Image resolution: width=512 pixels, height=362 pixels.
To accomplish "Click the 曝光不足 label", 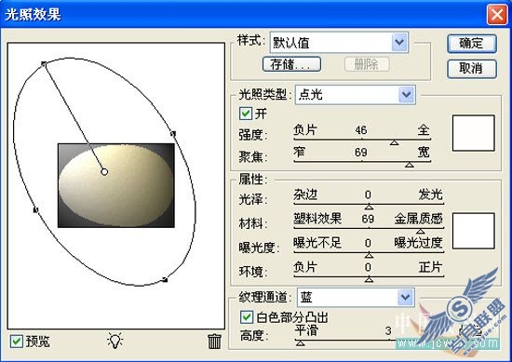I will point(317,243).
